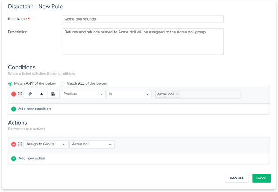Click the drag handle of the action row
Image resolution: width=278 pixels, height=192 pixels.
(x=20, y=144)
